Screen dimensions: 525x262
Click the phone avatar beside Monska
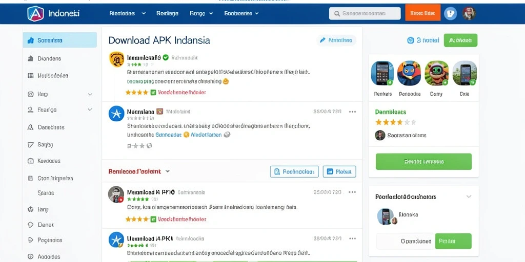tap(386, 216)
